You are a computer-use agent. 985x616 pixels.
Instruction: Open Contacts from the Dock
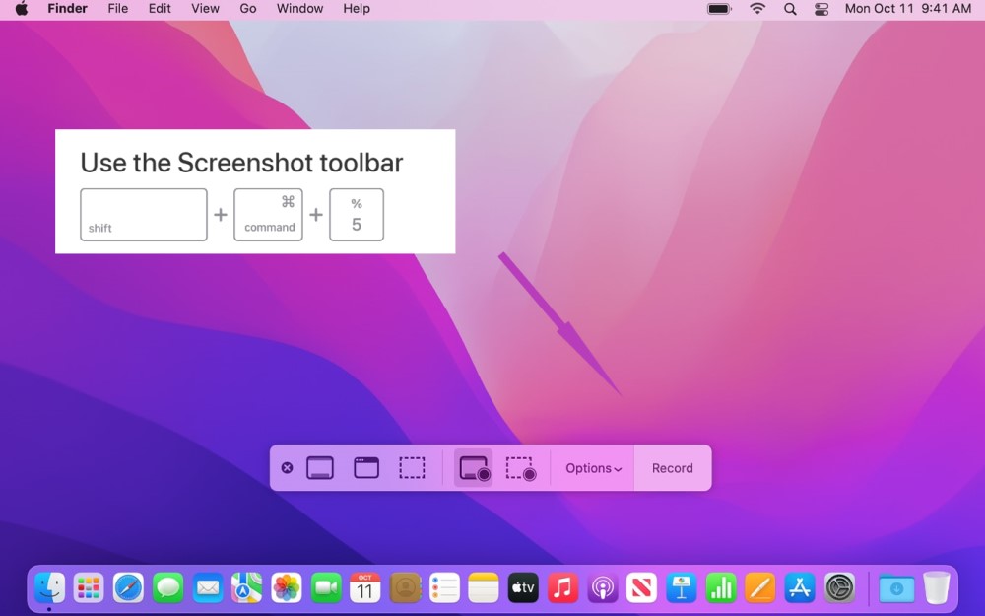405,588
